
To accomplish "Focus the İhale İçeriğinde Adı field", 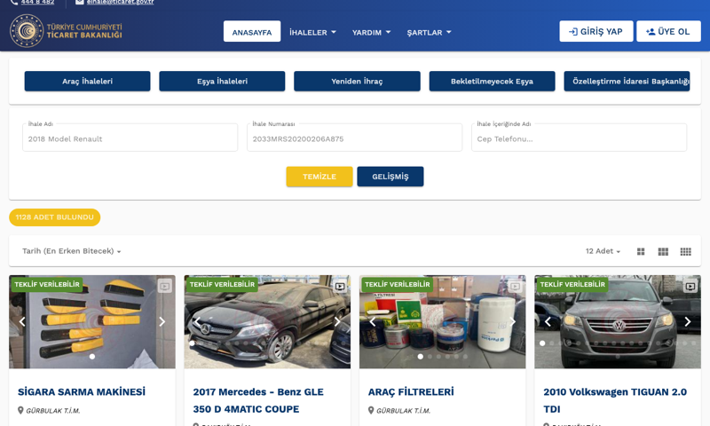I will (580, 138).
